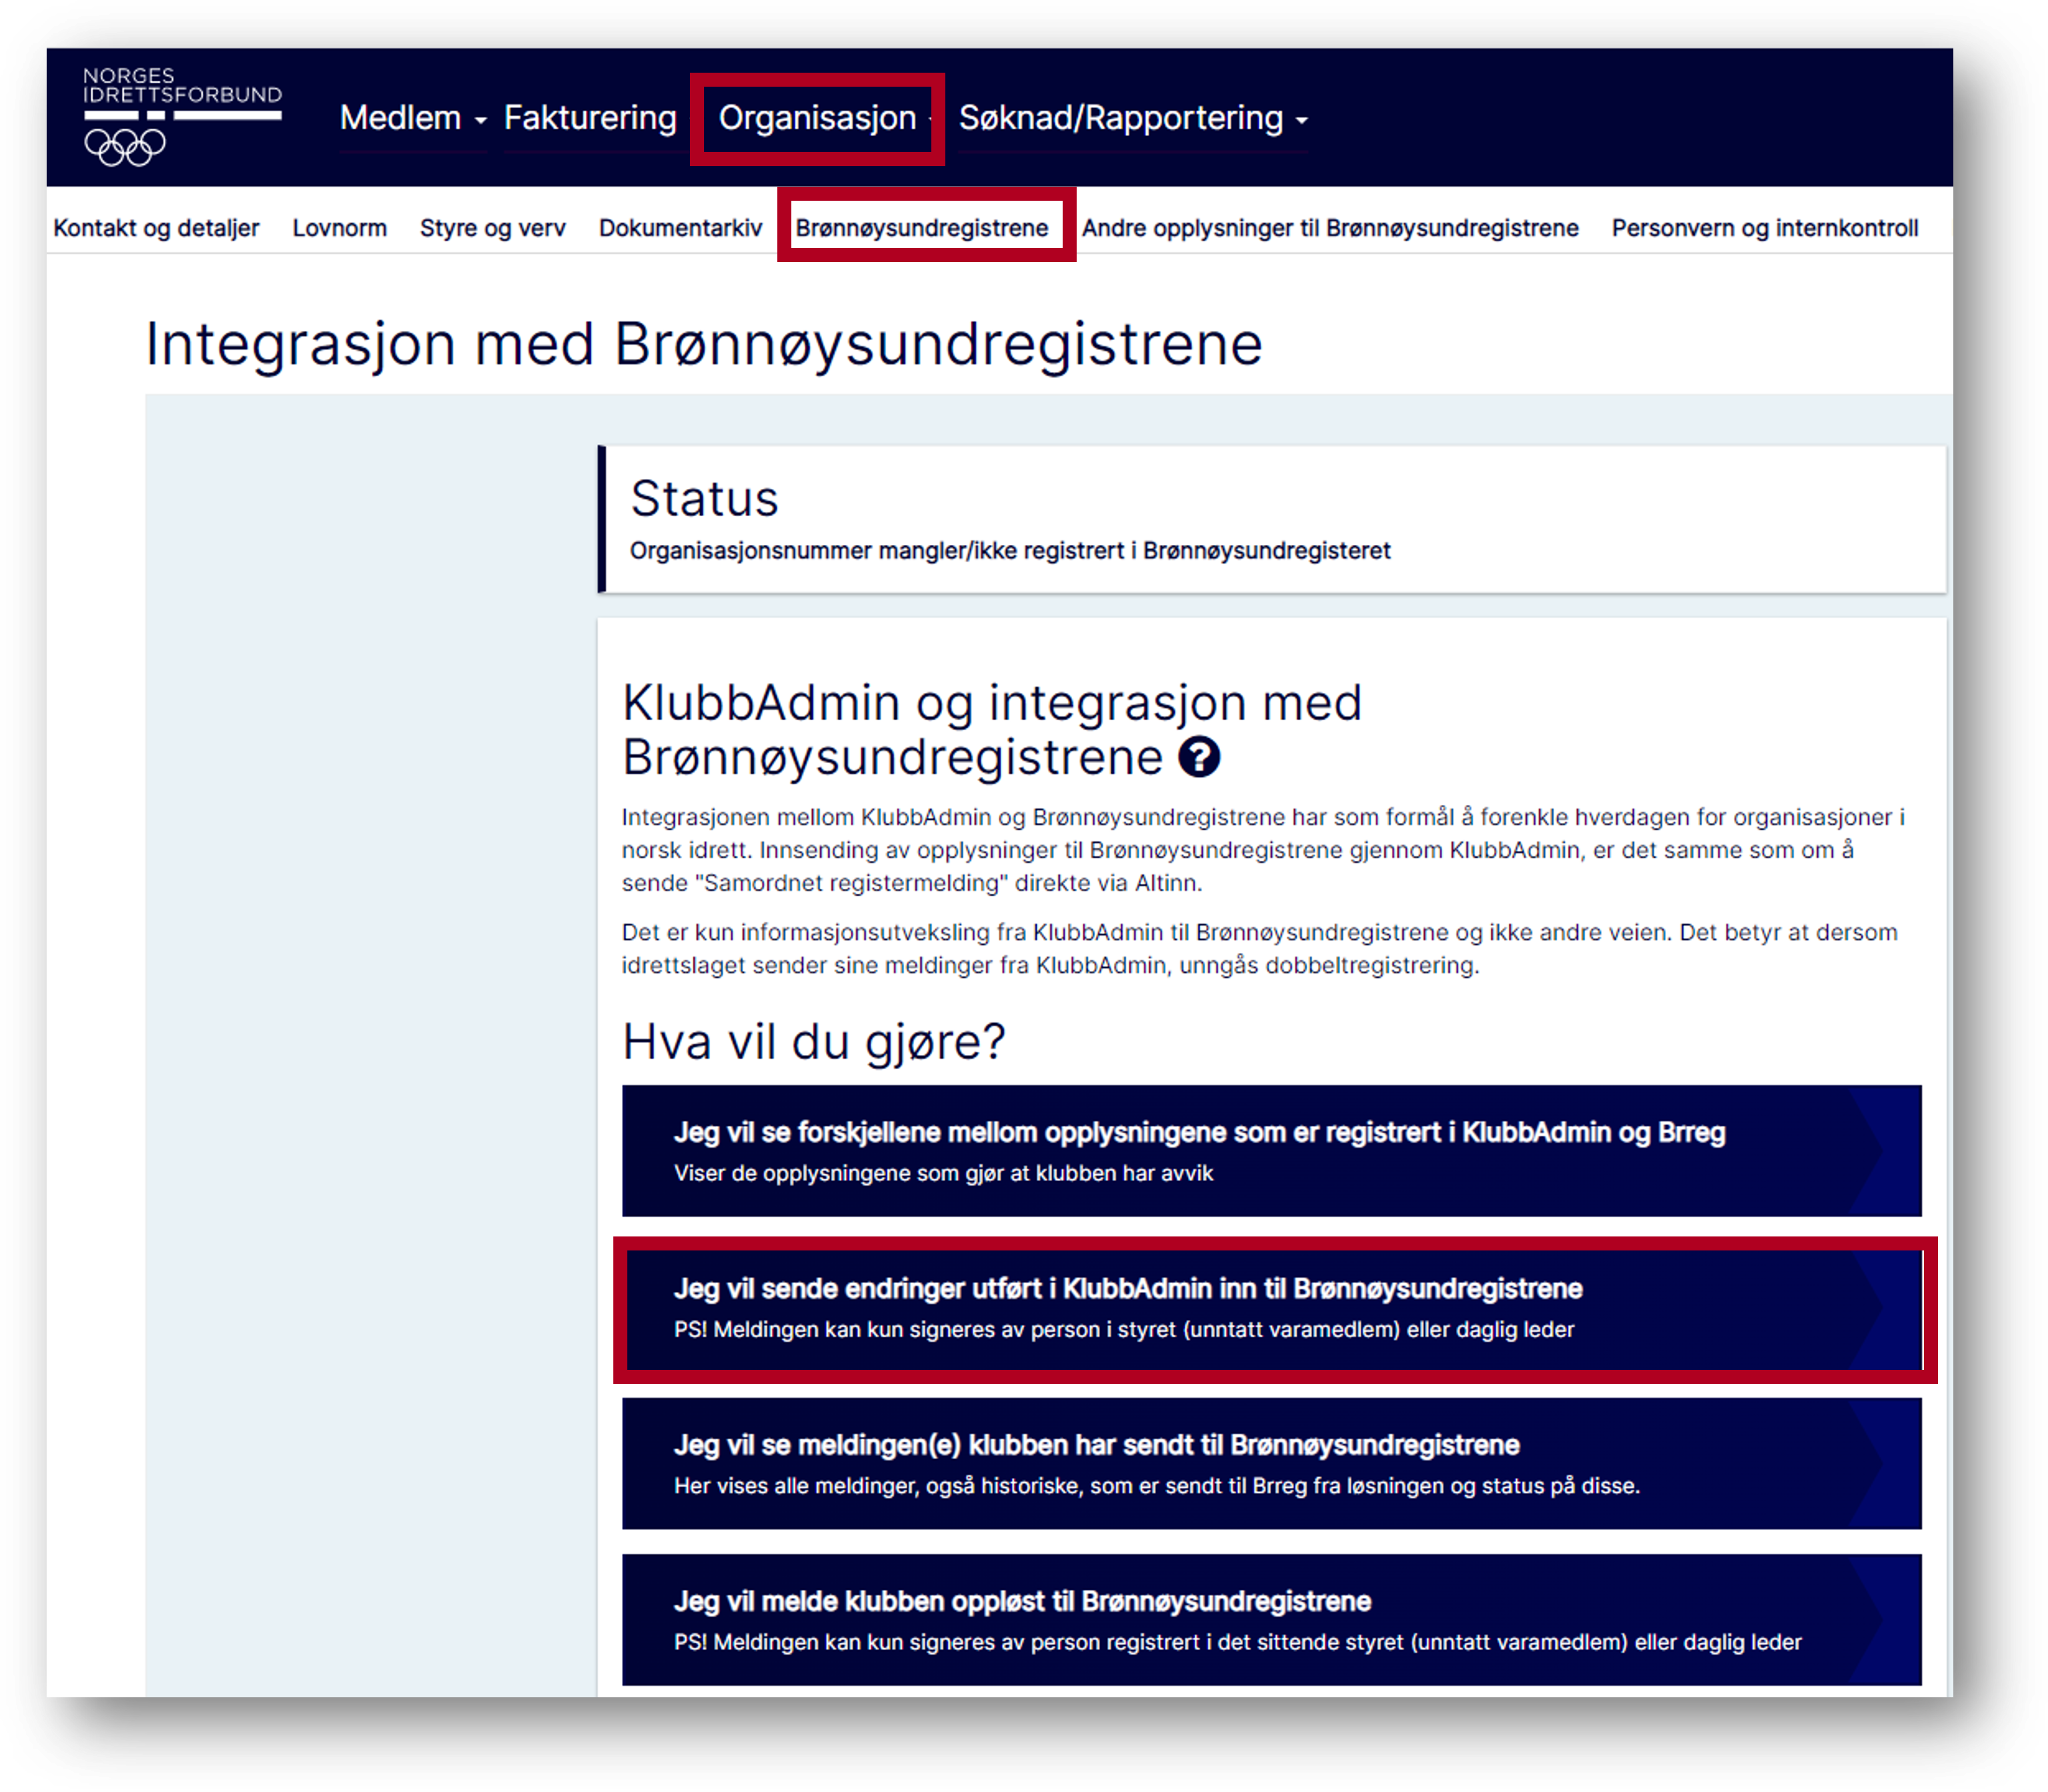Expand the Søknad/Rapportering dropdown
Screen dimensions: 2048x1792
click(x=1133, y=118)
